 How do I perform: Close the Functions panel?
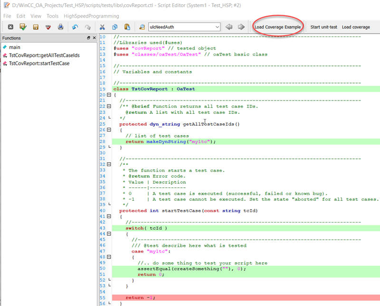[94, 38]
